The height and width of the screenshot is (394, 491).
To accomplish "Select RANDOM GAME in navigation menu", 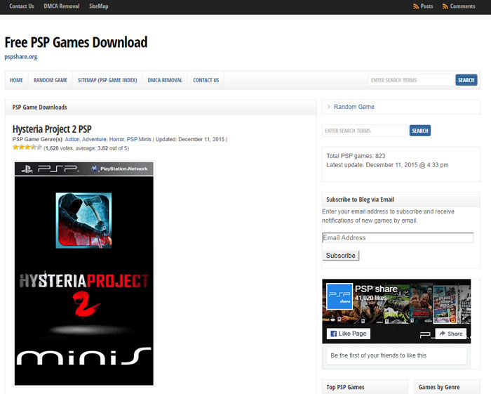I will [x=51, y=80].
